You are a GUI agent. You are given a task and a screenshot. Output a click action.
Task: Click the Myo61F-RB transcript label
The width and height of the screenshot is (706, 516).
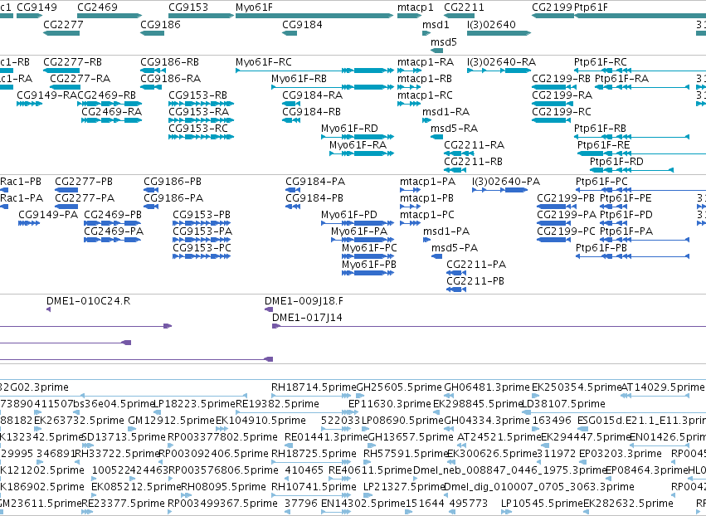tap(299, 78)
